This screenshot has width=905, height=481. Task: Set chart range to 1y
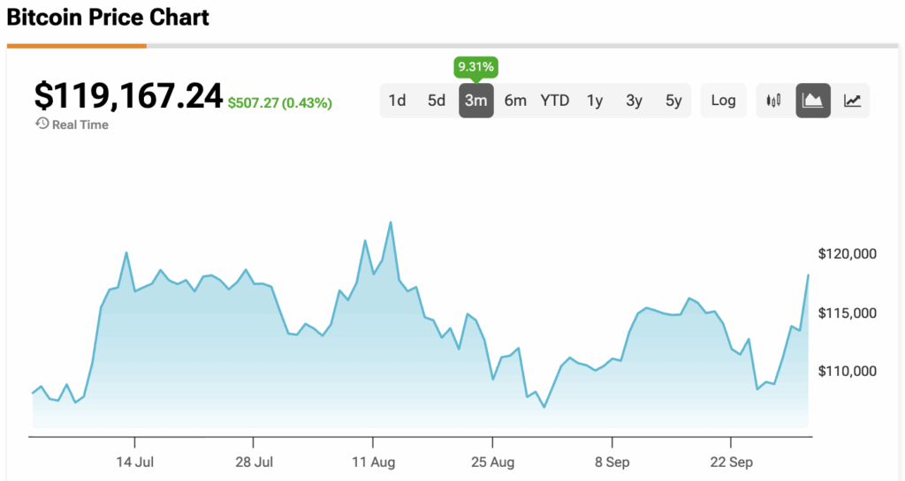[595, 101]
